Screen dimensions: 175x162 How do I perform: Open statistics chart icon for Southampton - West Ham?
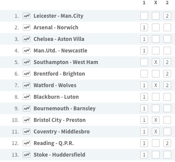tap(27, 62)
